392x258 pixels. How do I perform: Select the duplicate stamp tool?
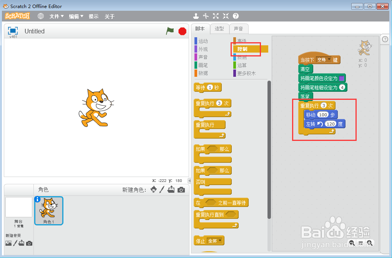pyautogui.click(x=196, y=16)
